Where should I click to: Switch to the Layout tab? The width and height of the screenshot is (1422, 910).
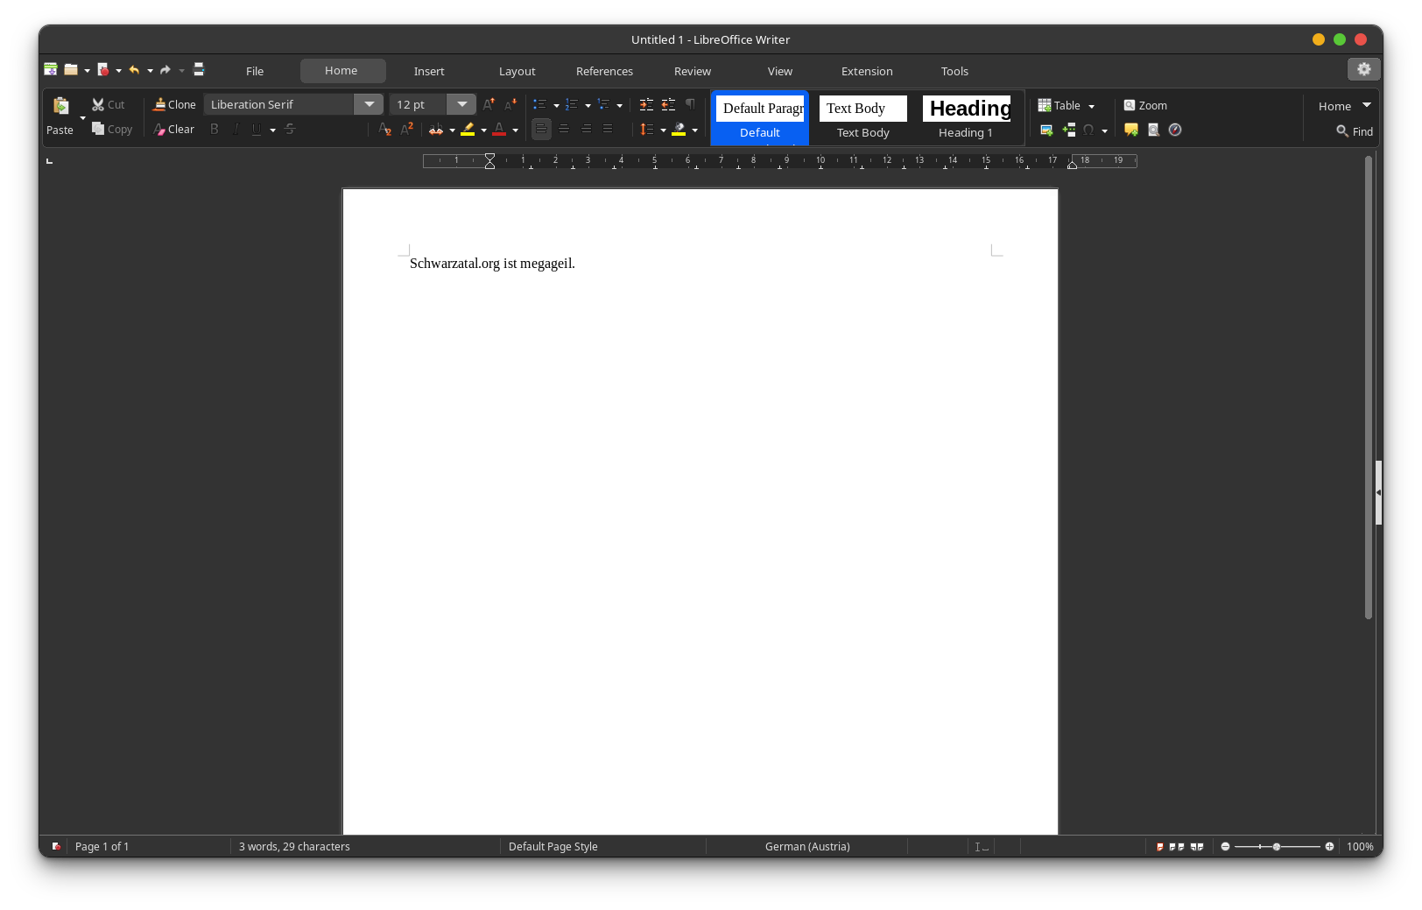point(517,72)
